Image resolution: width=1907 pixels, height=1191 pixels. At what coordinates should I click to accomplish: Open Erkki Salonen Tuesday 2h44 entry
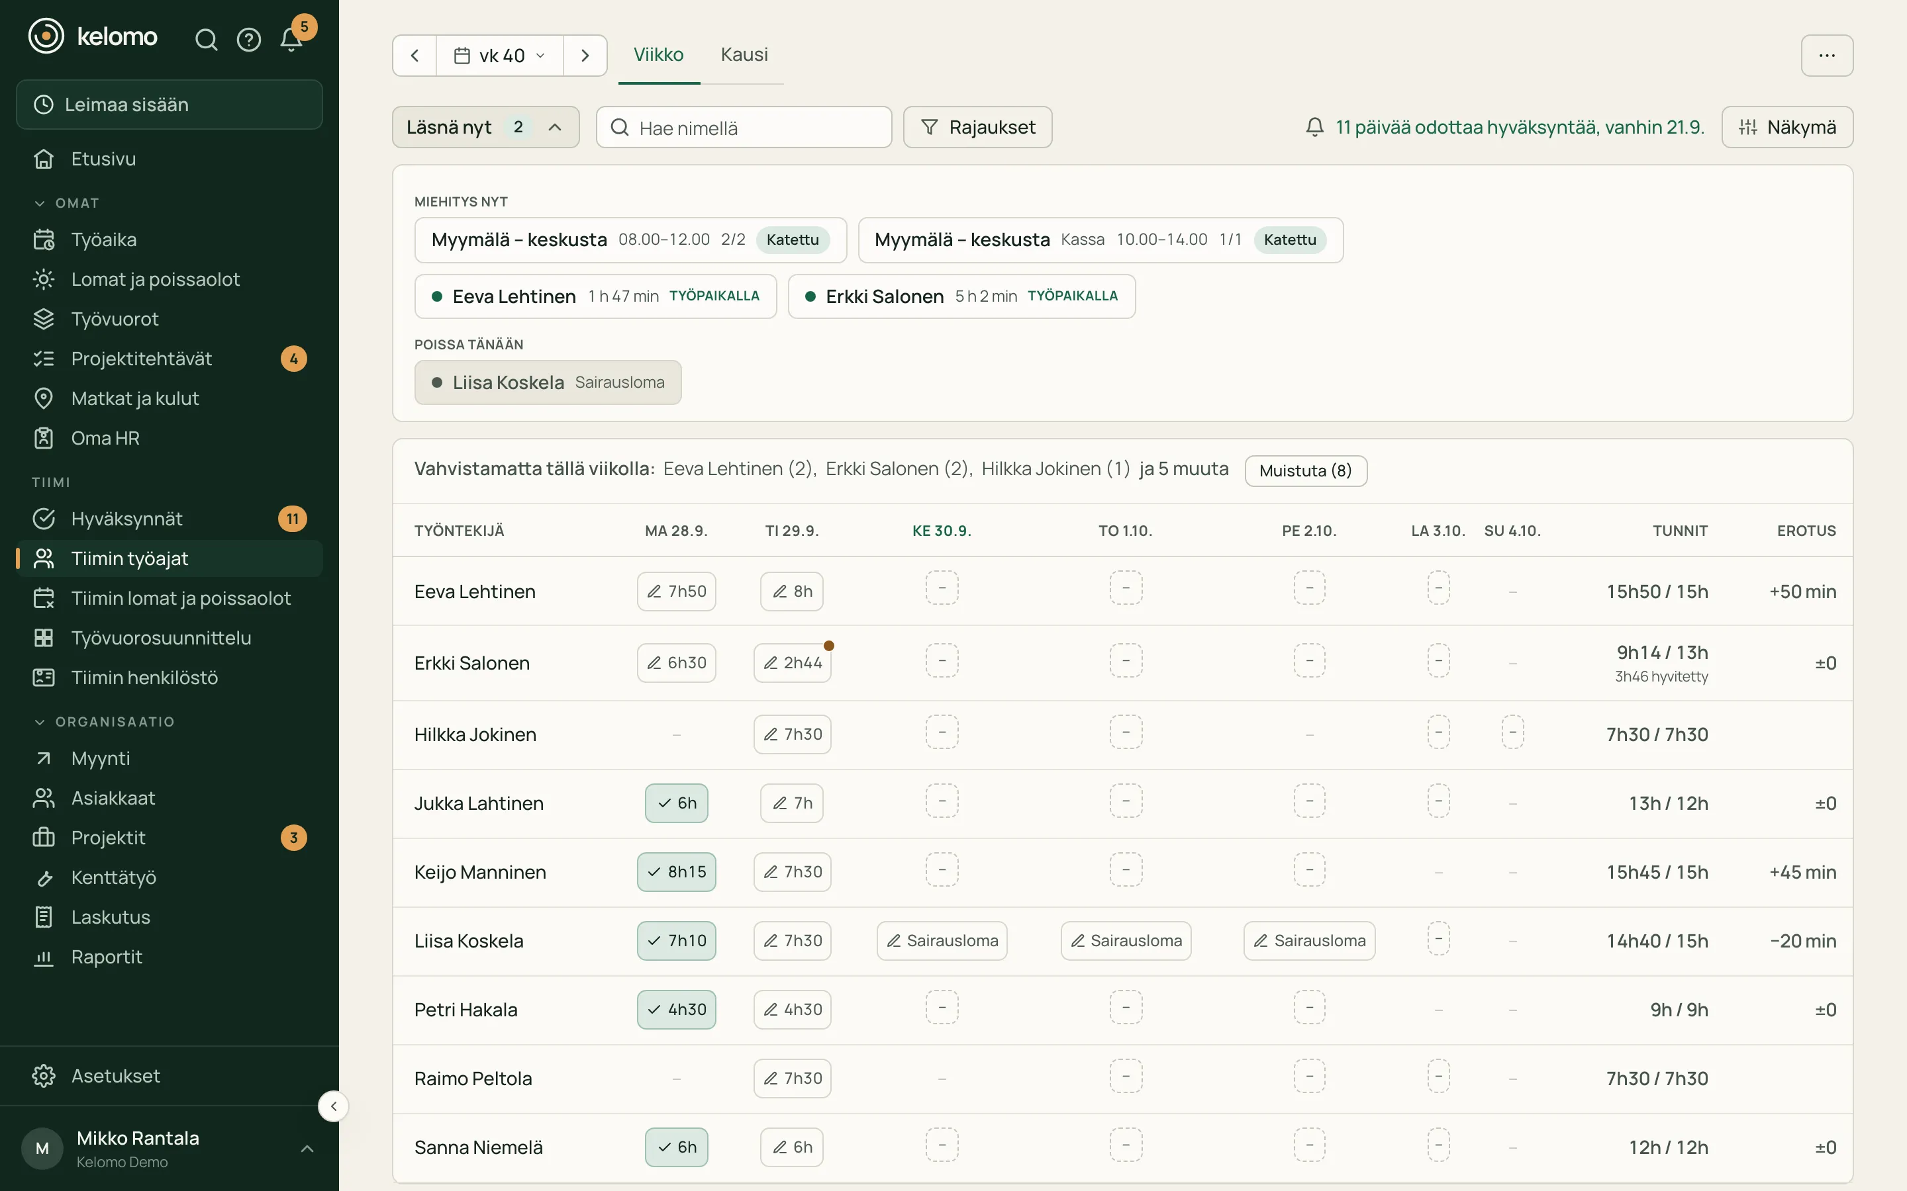coord(792,662)
